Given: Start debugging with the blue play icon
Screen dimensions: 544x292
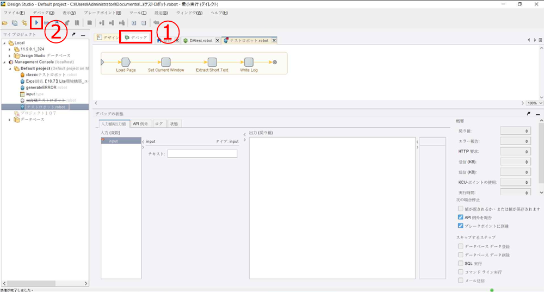Looking at the screenshot, I should 36,23.
